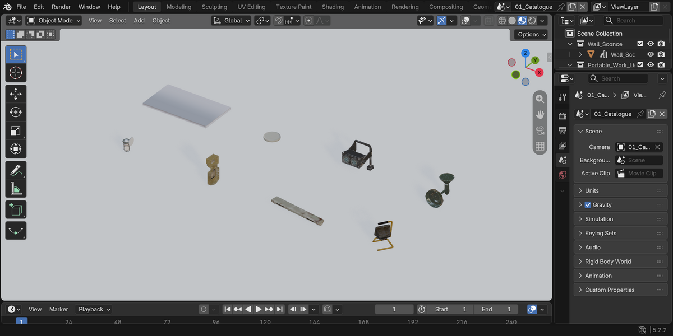Viewport: 673px width, 336px height.
Task: Click the pan hand icon in viewport
Action: 540,114
